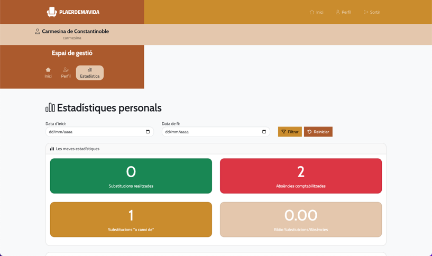
Task: Click the red Absències comptabilitzades card
Action: pyautogui.click(x=301, y=176)
